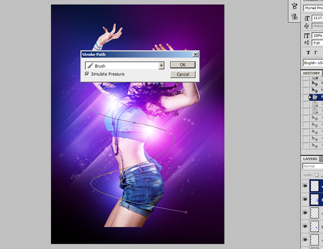Open the Brush tool dropdown arrow in Stroke Path
This screenshot has width=323, height=249.
coord(161,66)
